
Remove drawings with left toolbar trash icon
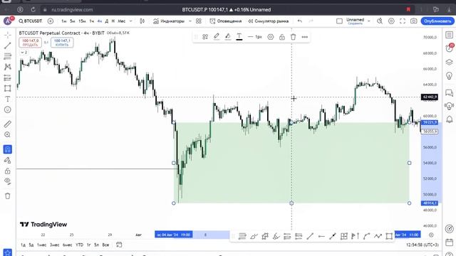click(8, 196)
